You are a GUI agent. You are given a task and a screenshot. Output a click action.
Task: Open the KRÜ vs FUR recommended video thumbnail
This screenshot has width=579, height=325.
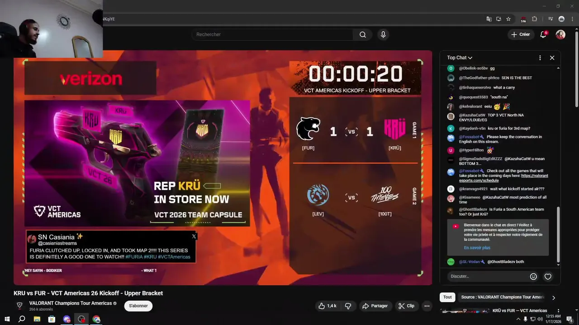click(465, 311)
